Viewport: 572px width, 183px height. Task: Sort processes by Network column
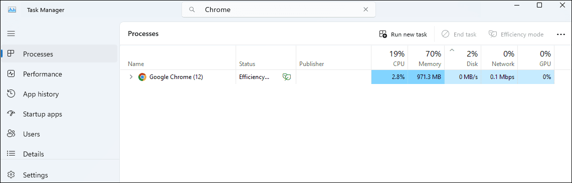(x=499, y=57)
